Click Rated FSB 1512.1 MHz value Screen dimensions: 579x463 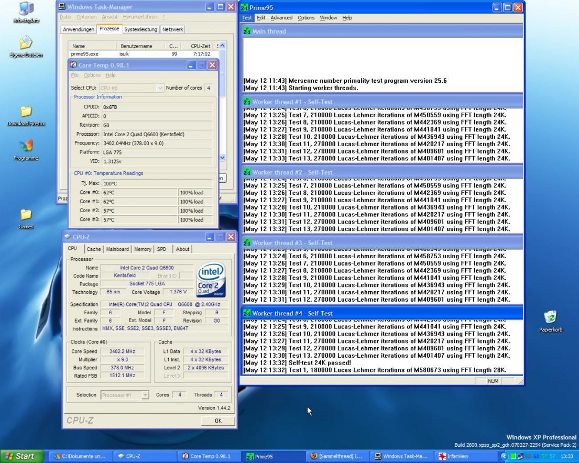(122, 376)
